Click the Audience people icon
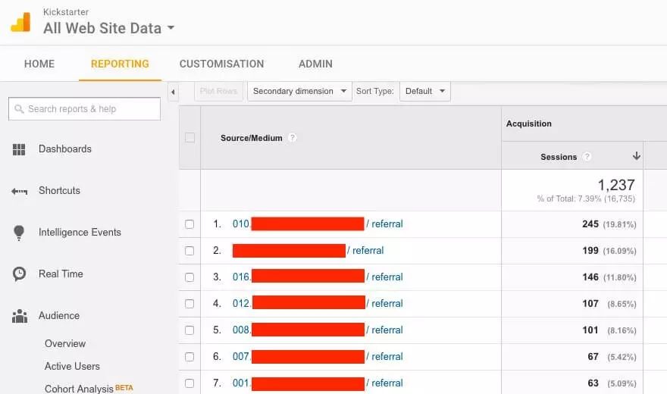Viewport: 667px width, 394px height. pyautogui.click(x=20, y=316)
